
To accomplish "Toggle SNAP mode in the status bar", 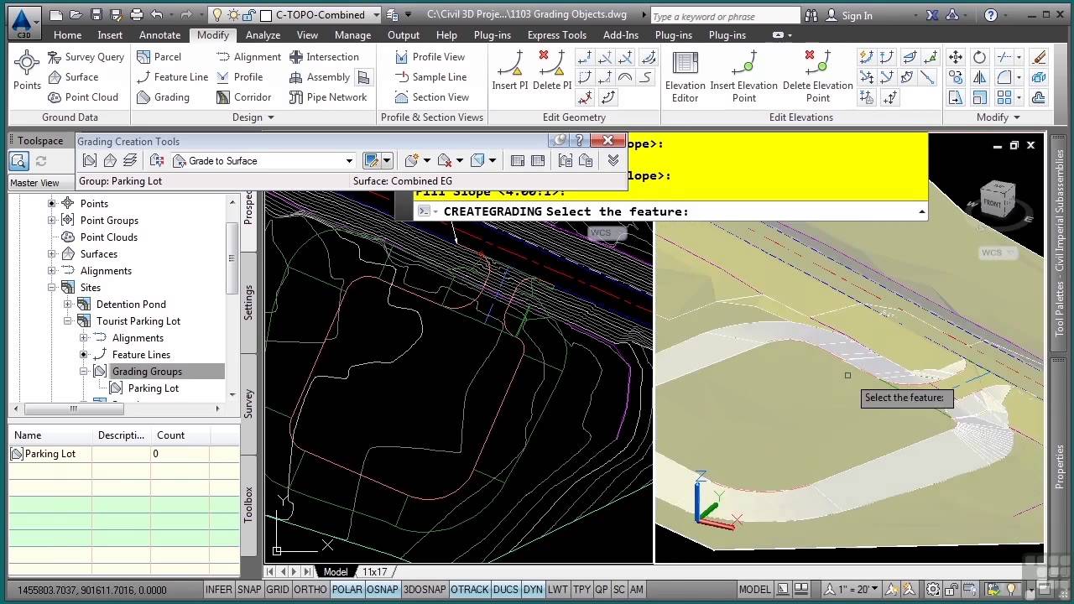I will 249,590.
